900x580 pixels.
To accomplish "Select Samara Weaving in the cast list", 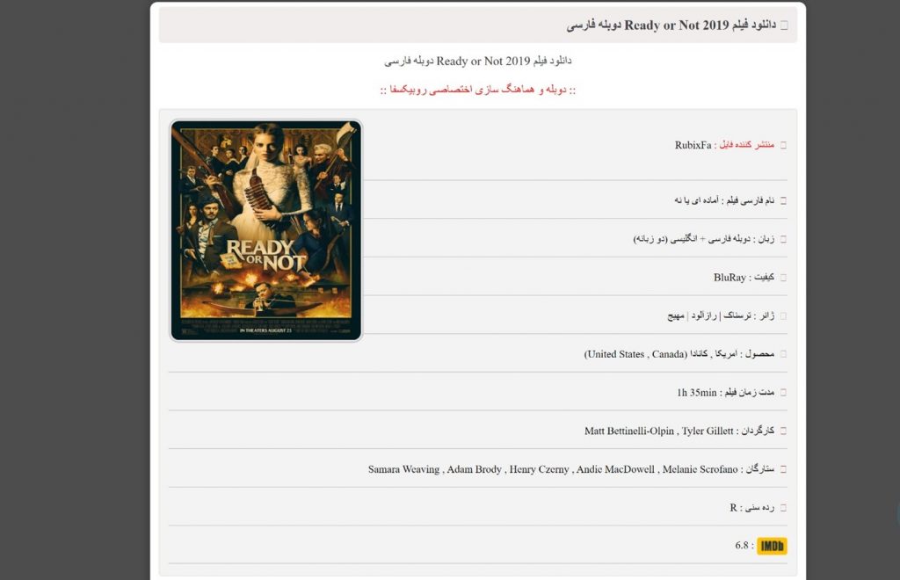I will [x=403, y=469].
